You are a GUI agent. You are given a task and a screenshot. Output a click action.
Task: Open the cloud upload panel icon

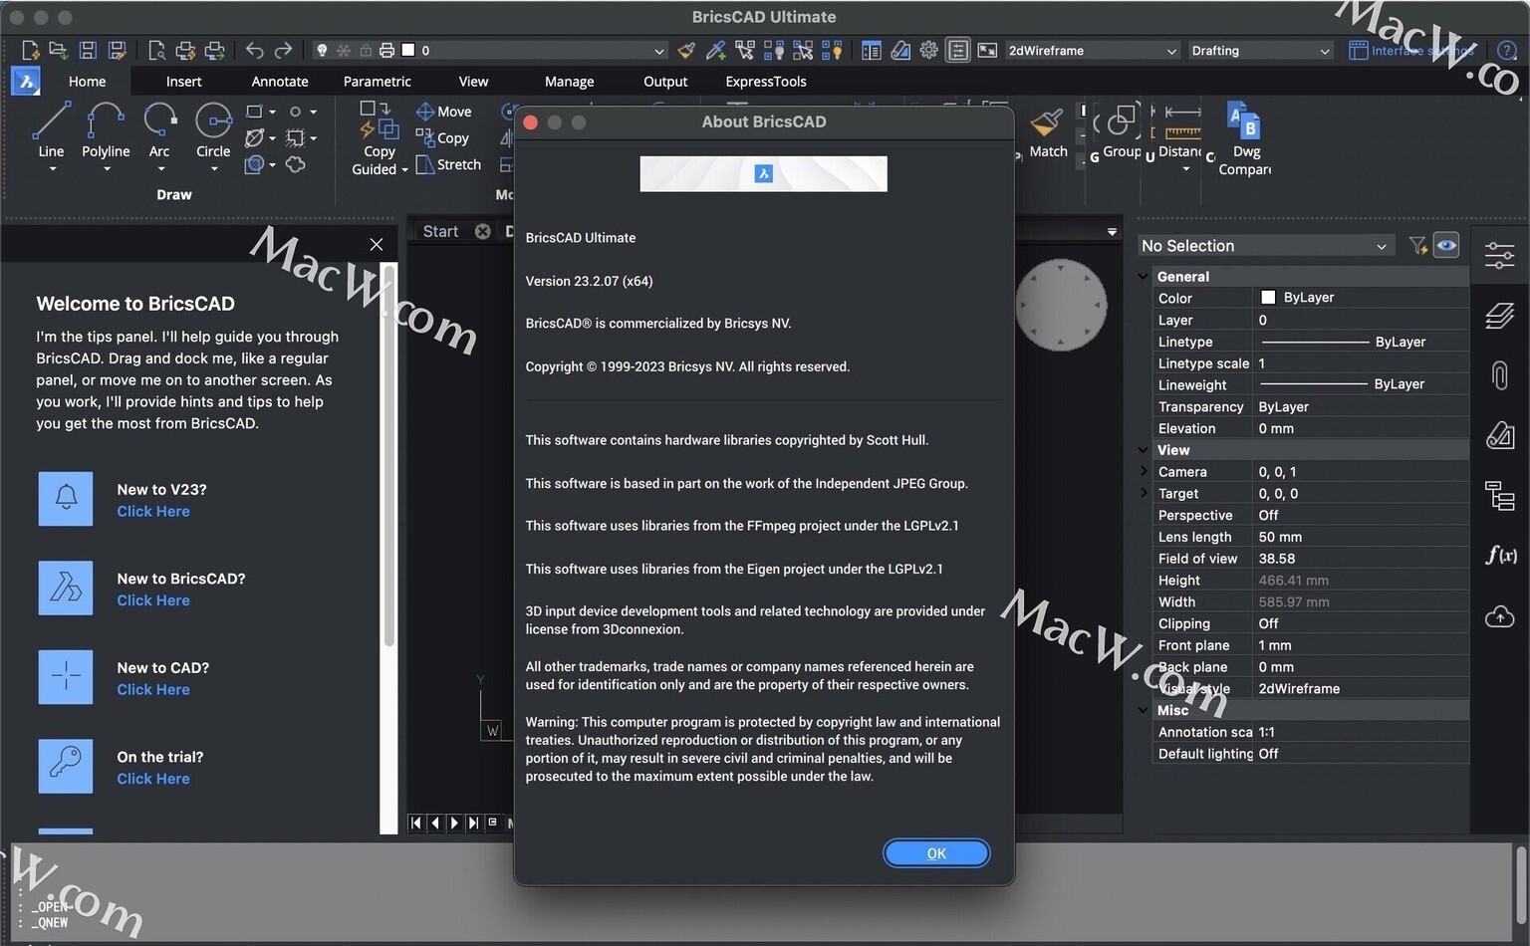[1499, 617]
